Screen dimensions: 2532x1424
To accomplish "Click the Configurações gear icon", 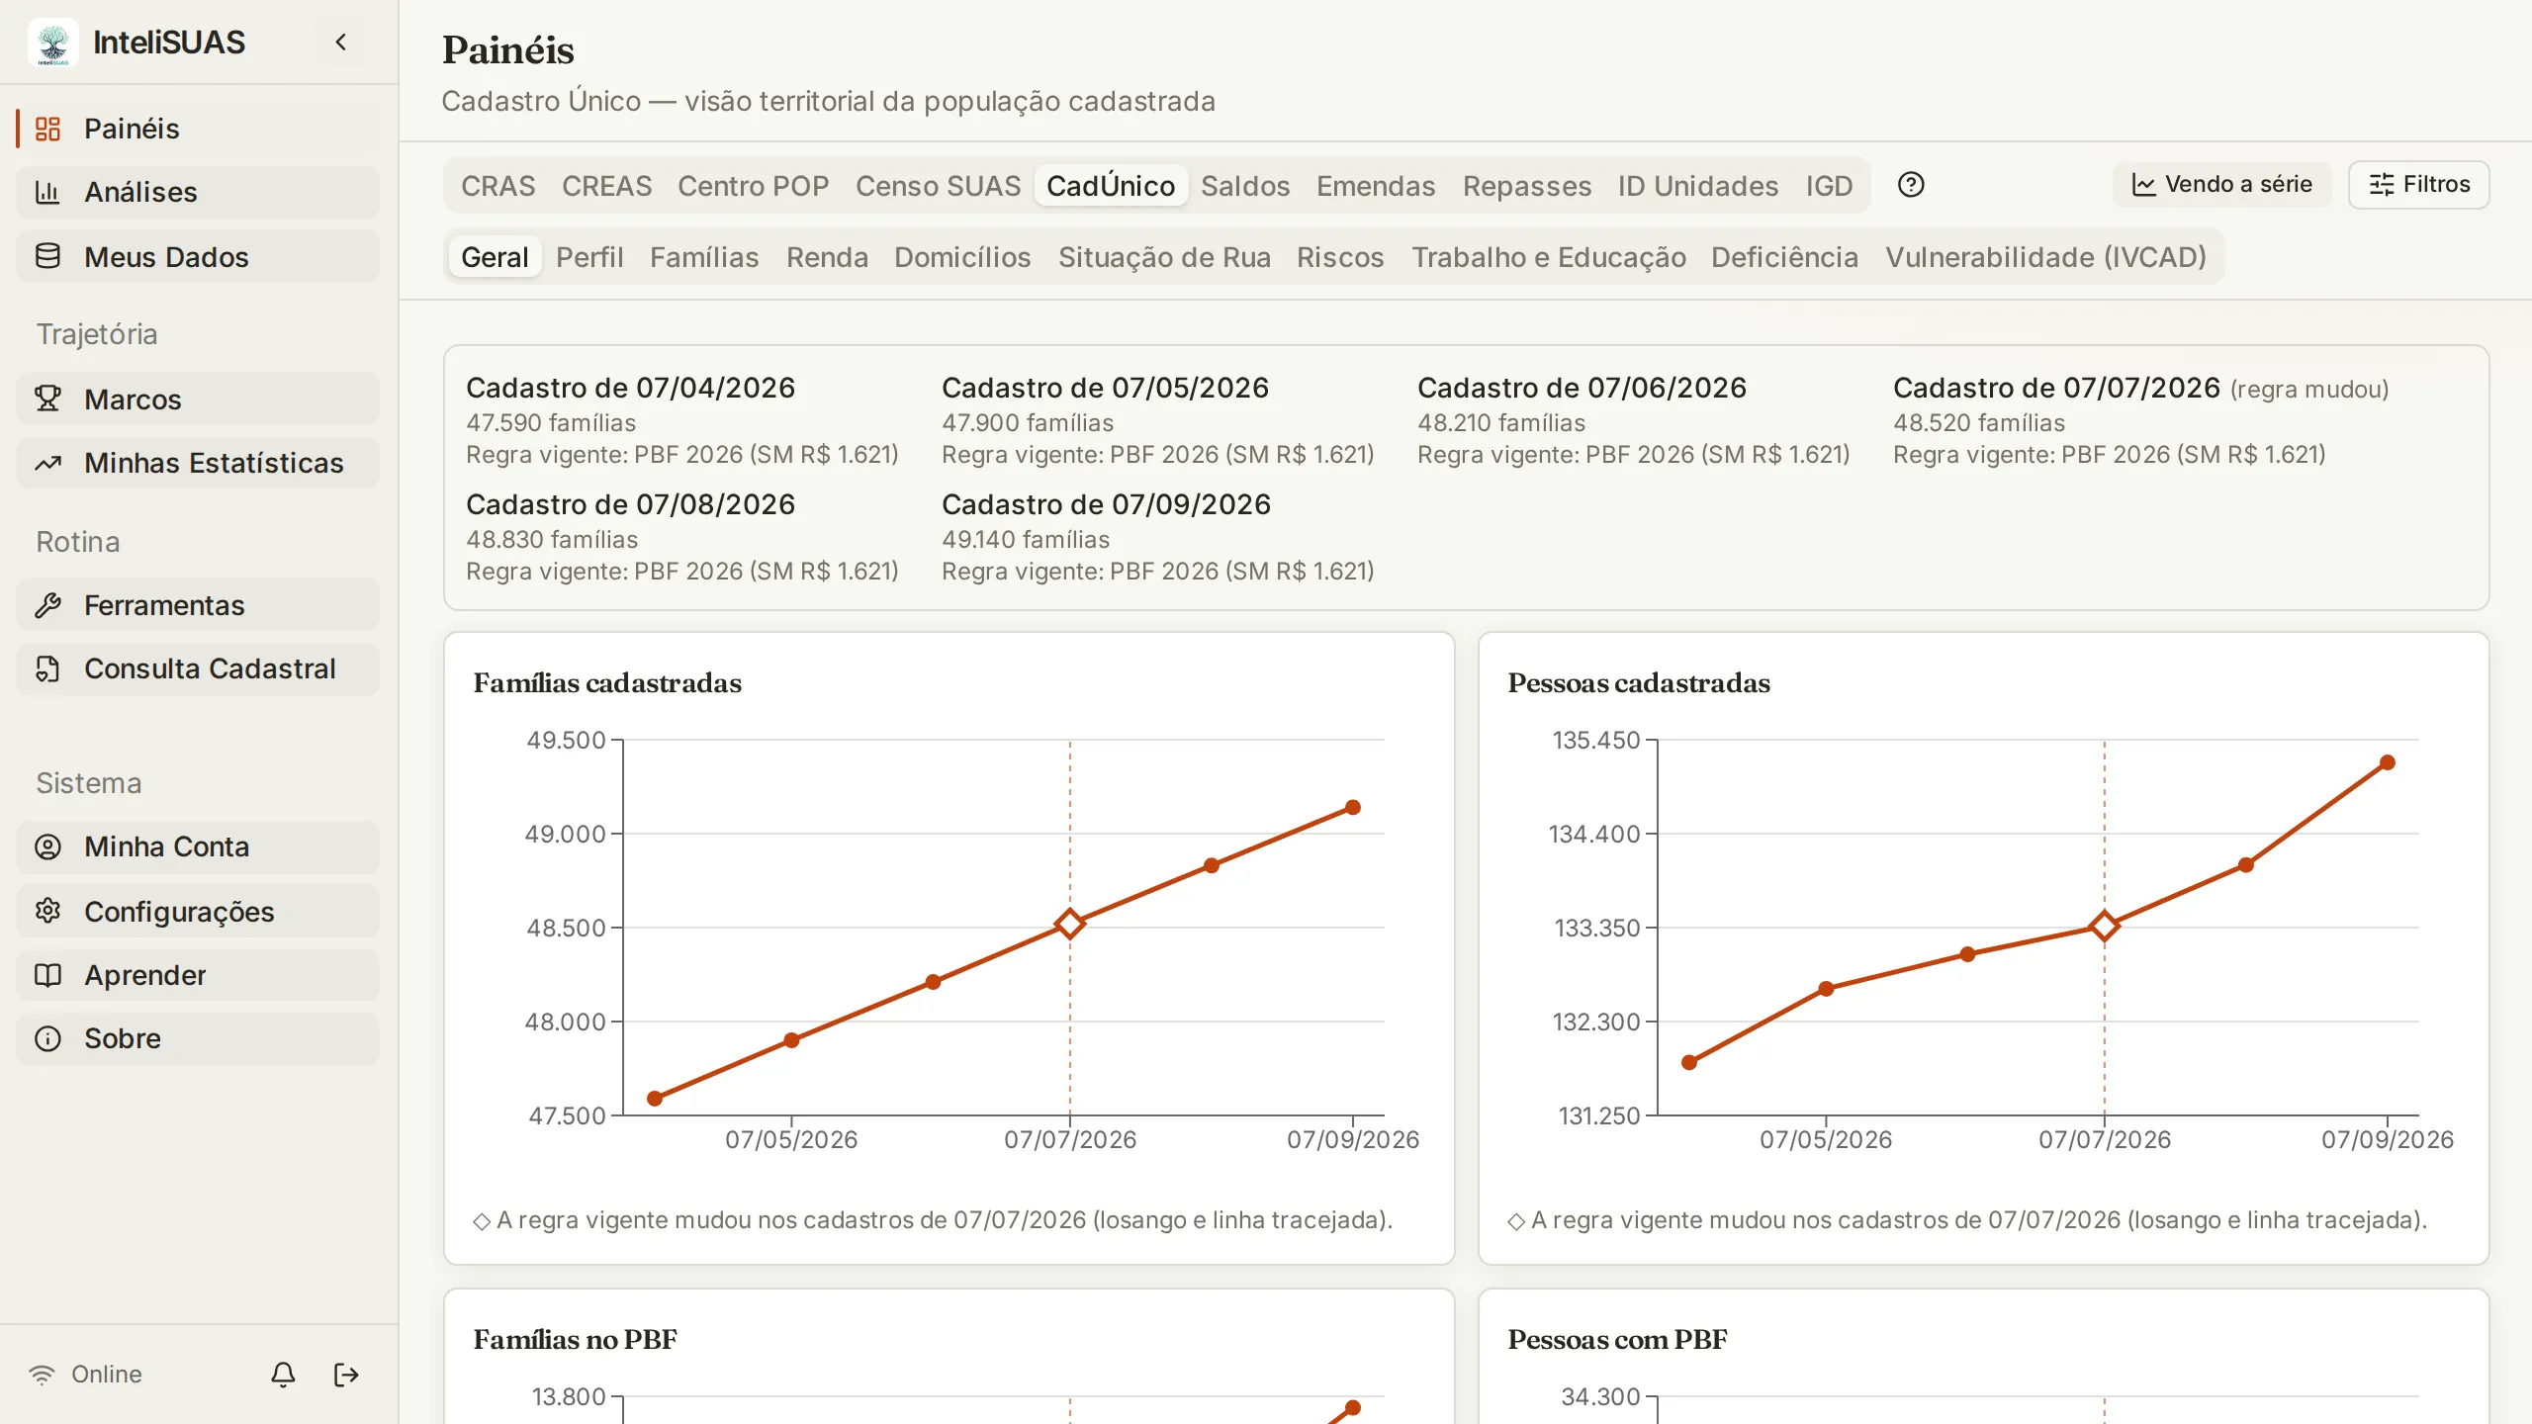I will click(47, 911).
